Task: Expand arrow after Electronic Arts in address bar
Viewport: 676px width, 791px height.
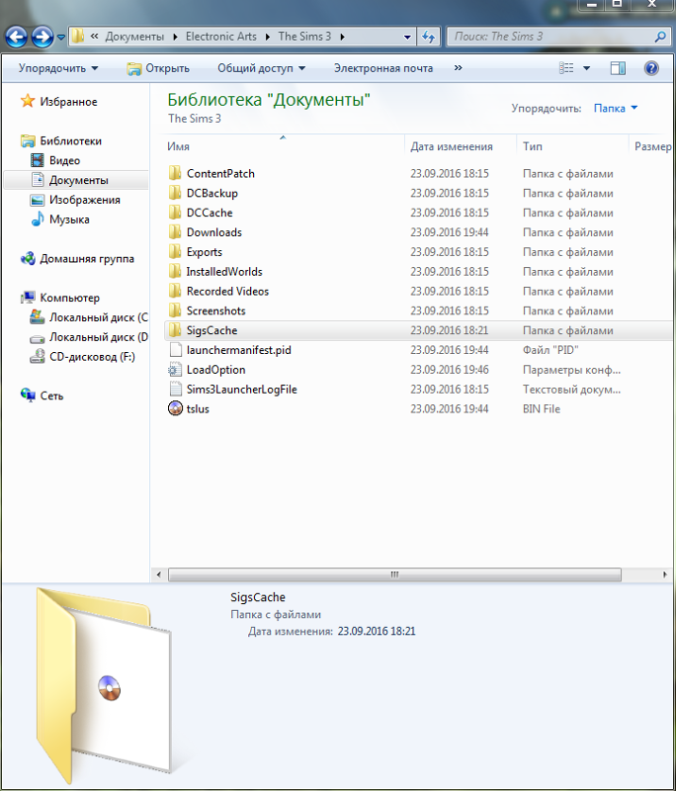Action: point(267,37)
